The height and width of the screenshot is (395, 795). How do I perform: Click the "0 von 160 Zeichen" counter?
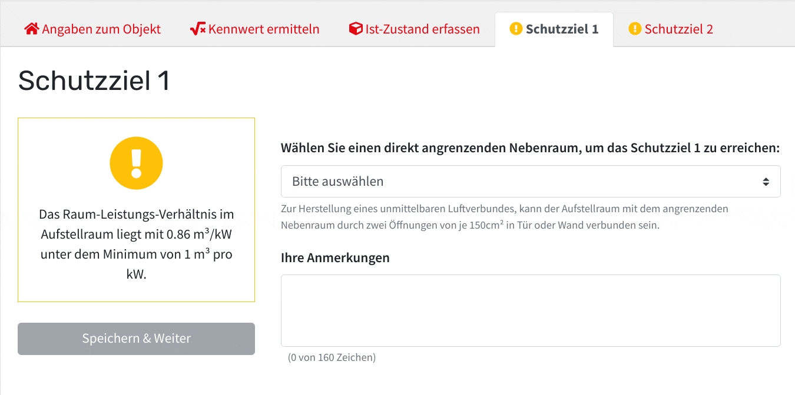tap(332, 357)
